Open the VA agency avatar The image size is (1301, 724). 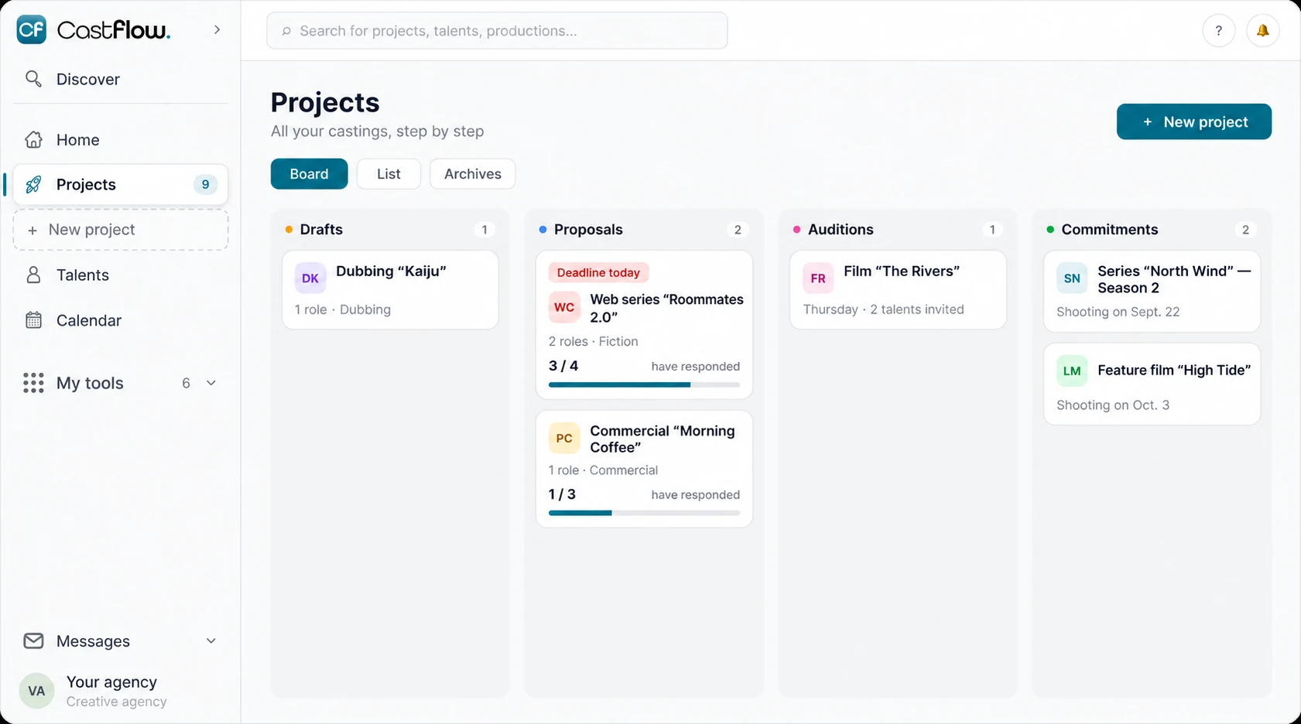click(36, 691)
